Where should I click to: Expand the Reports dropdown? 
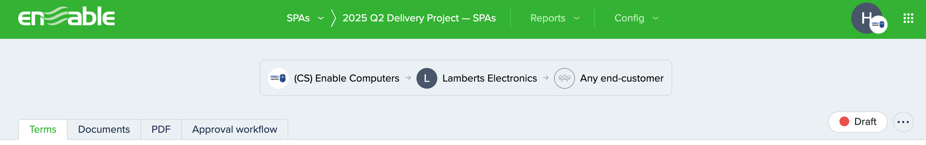click(x=555, y=18)
